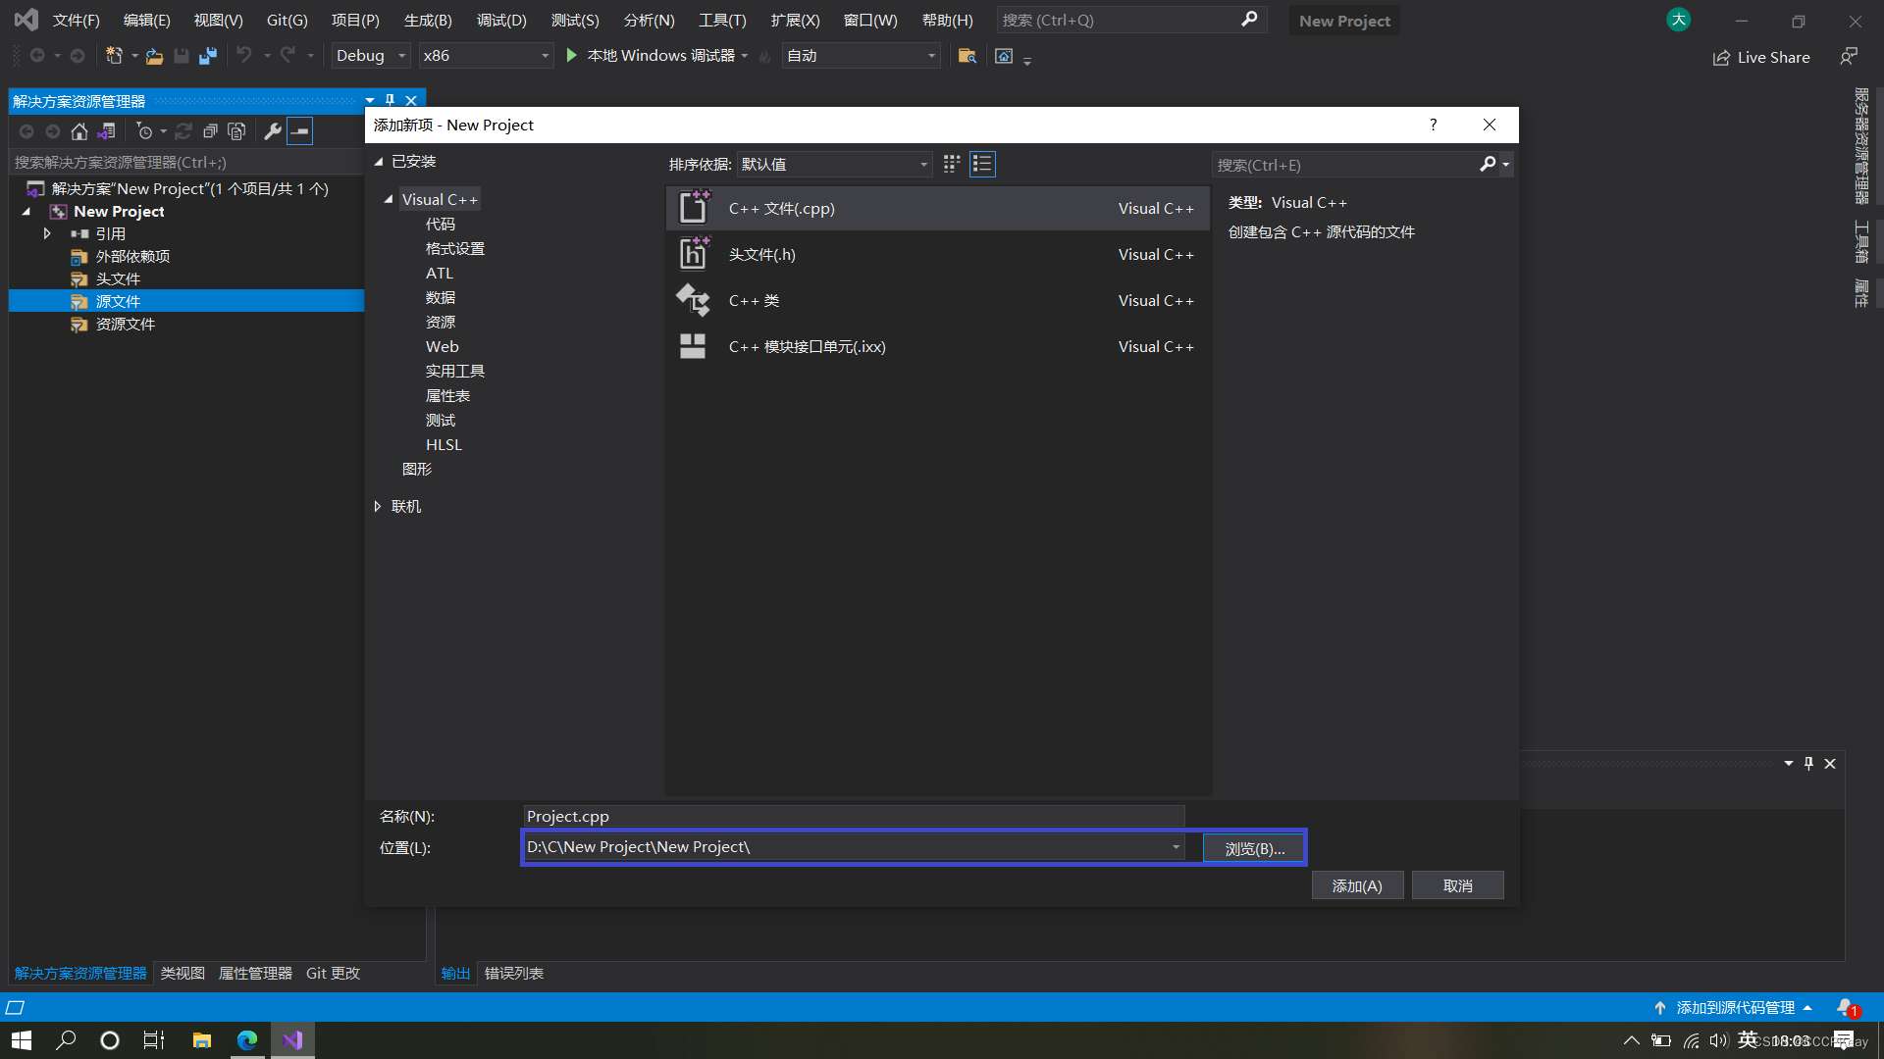The height and width of the screenshot is (1059, 1884).
Task: Click the 搜索(Ctrl+E) field in dialog
Action: [x=1344, y=165]
